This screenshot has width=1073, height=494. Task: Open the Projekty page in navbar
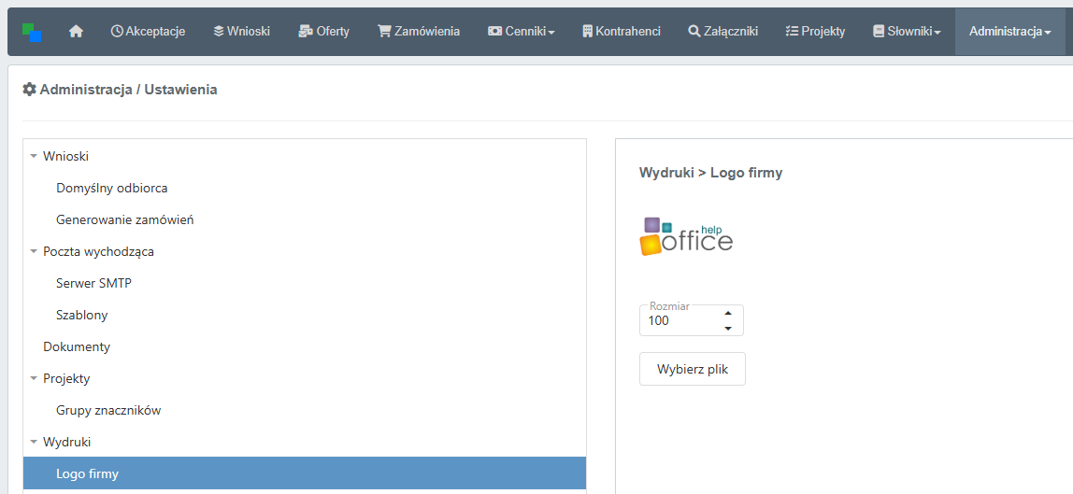[815, 32]
